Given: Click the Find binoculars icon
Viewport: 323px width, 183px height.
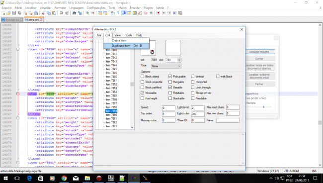Looking at the screenshot, I should coord(74,13).
